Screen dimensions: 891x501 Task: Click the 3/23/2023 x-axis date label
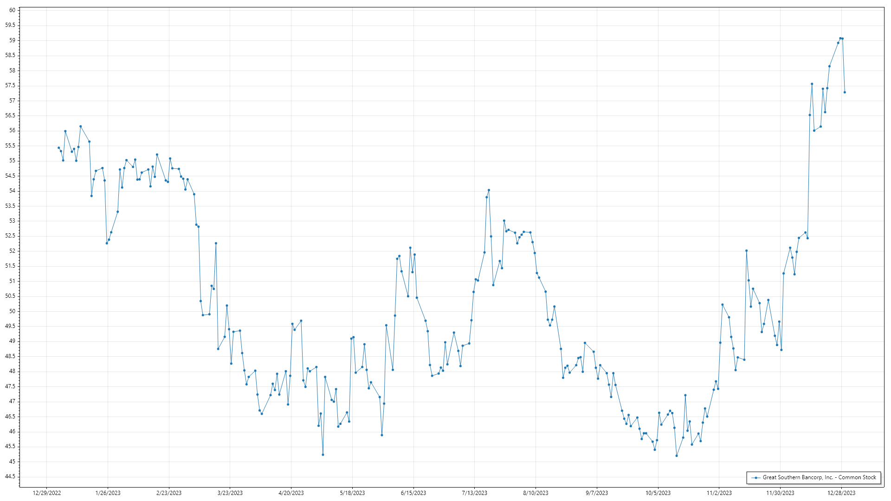coord(230,493)
